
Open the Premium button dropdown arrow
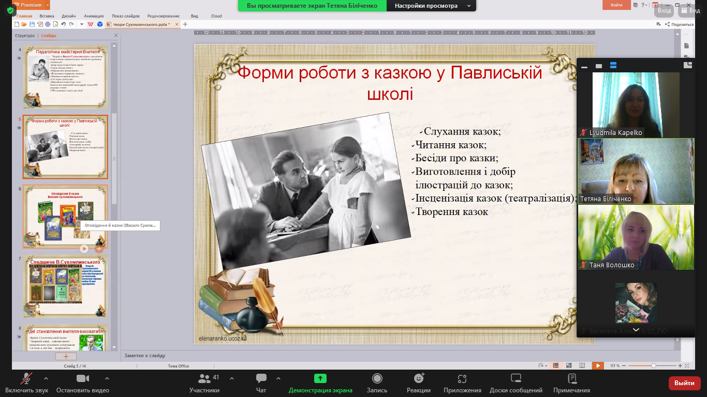pyautogui.click(x=48, y=5)
